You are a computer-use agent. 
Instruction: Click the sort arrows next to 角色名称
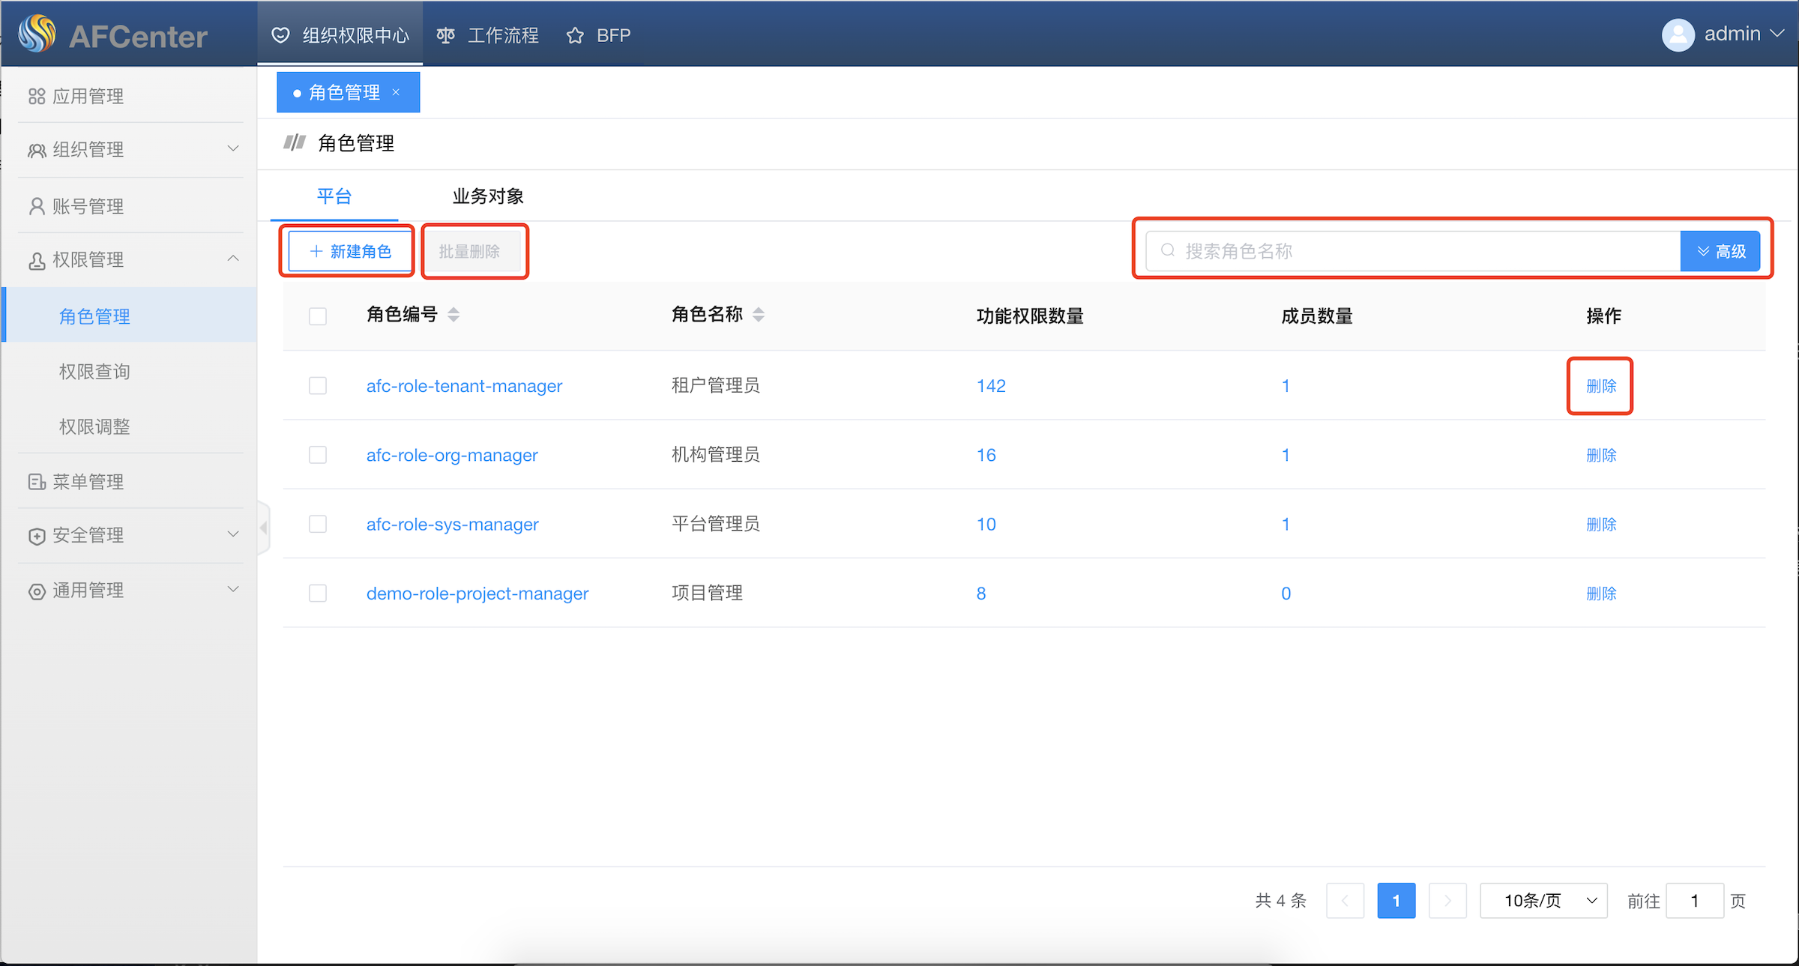tap(759, 315)
